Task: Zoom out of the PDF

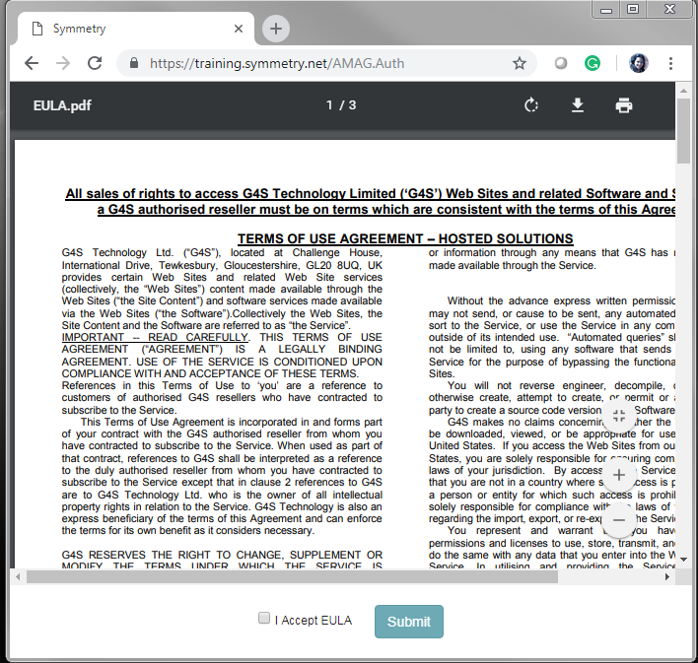Action: (619, 520)
